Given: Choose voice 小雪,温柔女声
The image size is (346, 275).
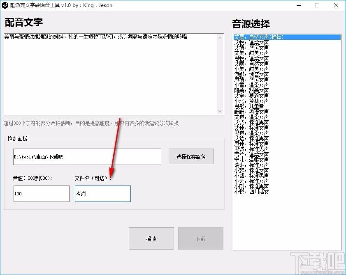Looking at the screenshot, I should (287, 85).
